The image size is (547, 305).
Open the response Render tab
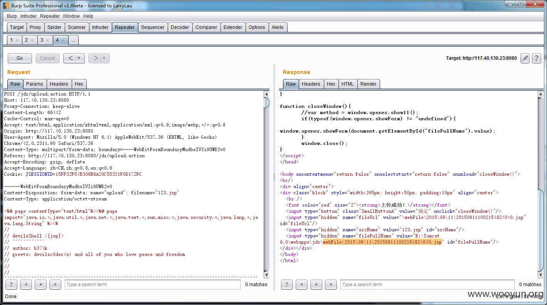click(369, 84)
